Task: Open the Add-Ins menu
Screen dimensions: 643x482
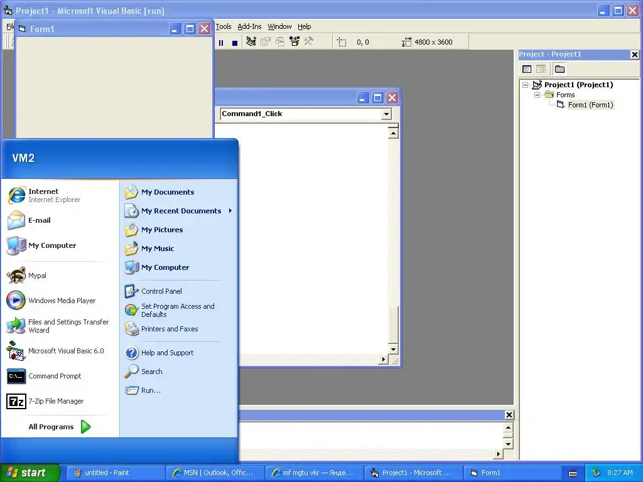Action: coord(249,26)
